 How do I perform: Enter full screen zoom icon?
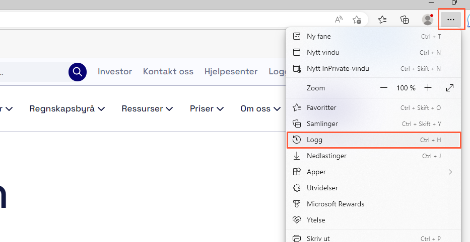[450, 88]
